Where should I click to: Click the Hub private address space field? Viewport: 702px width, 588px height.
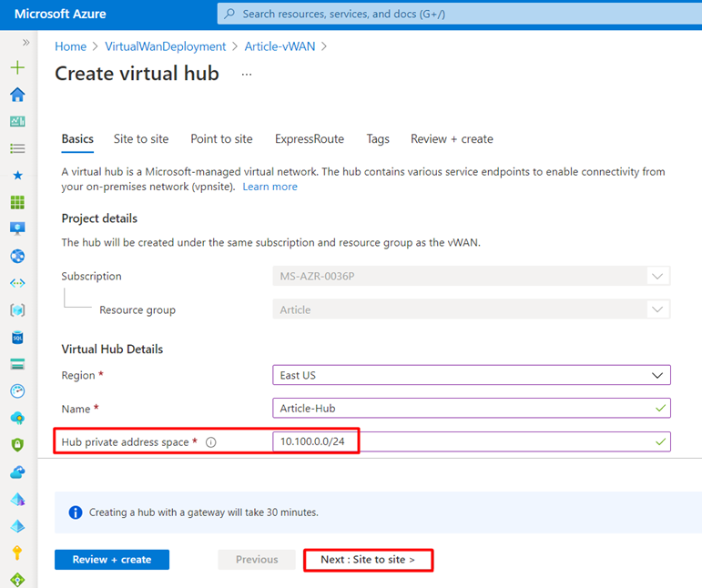point(472,441)
